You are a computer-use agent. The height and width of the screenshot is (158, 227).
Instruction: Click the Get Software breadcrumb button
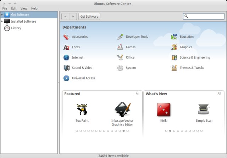89,17
